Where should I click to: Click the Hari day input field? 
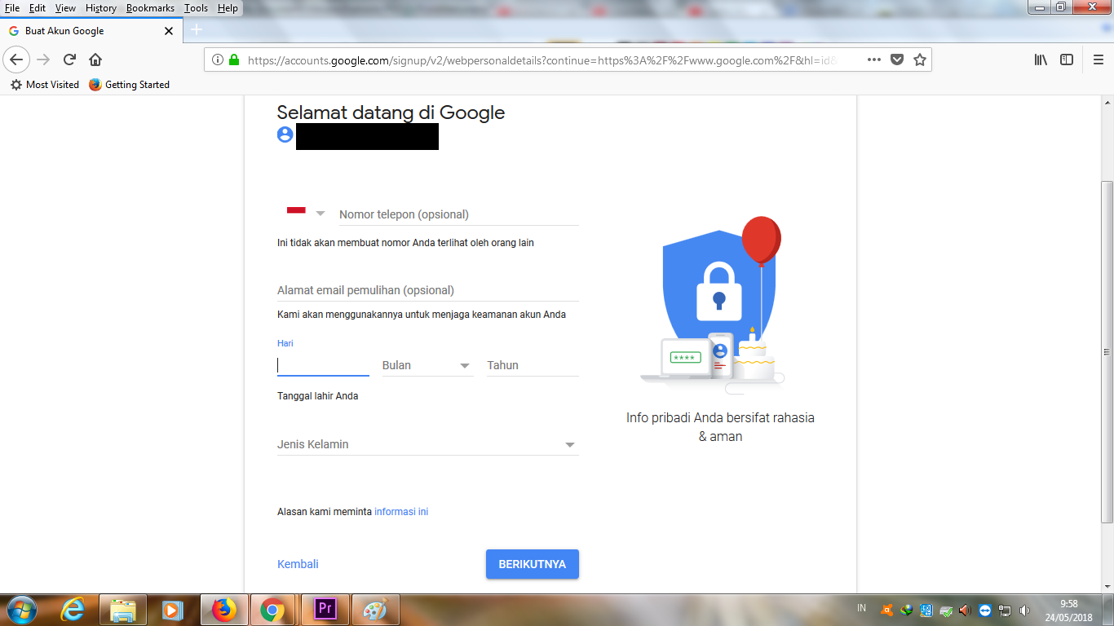point(323,365)
